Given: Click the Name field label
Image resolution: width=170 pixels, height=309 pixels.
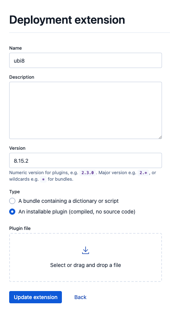Looking at the screenshot, I should click(x=16, y=48).
